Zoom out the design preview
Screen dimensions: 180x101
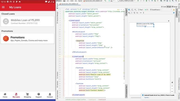tap(172, 89)
